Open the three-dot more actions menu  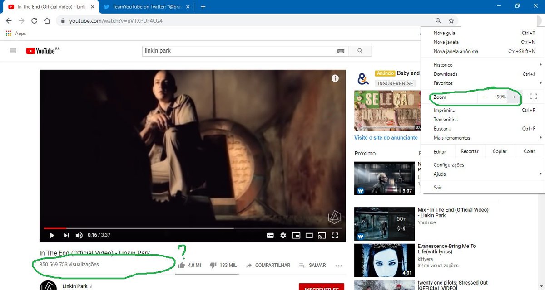[339, 266]
